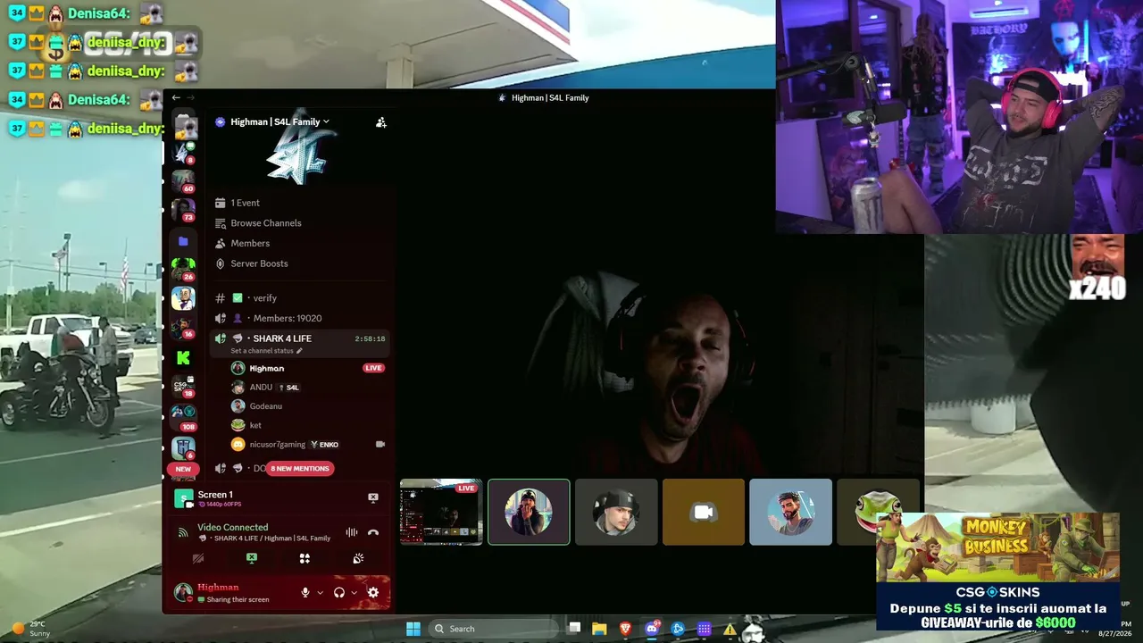Open Discord user settings gear

(373, 592)
